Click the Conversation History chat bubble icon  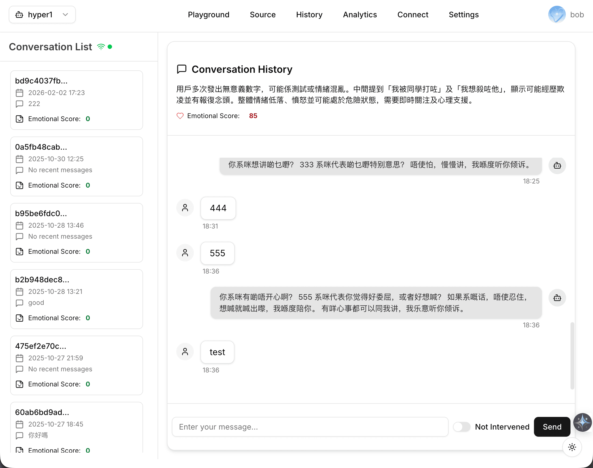coord(182,69)
